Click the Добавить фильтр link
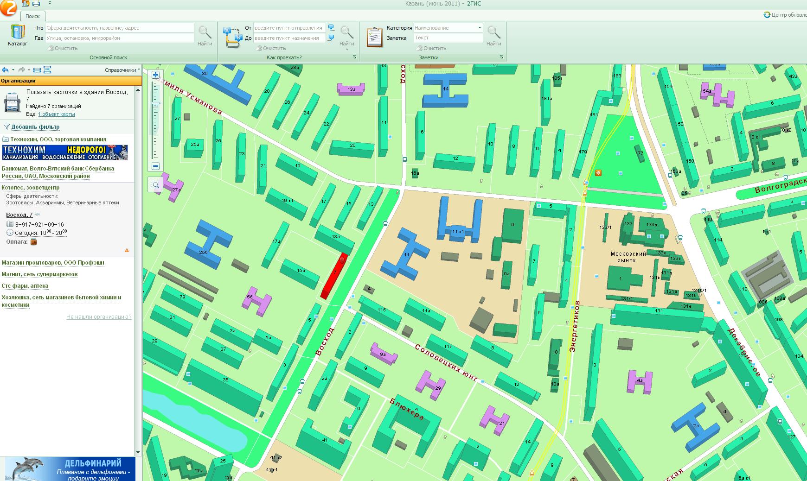The image size is (807, 481). 35,127
